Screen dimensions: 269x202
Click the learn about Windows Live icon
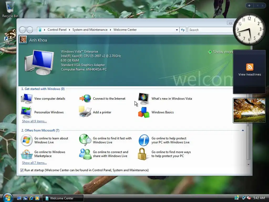pyautogui.click(x=27, y=140)
